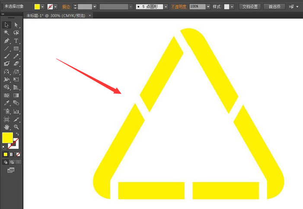Switch to the 未标题-1 document tab
Image resolution: width=303 pixels, height=209 pixels.
tap(56, 16)
